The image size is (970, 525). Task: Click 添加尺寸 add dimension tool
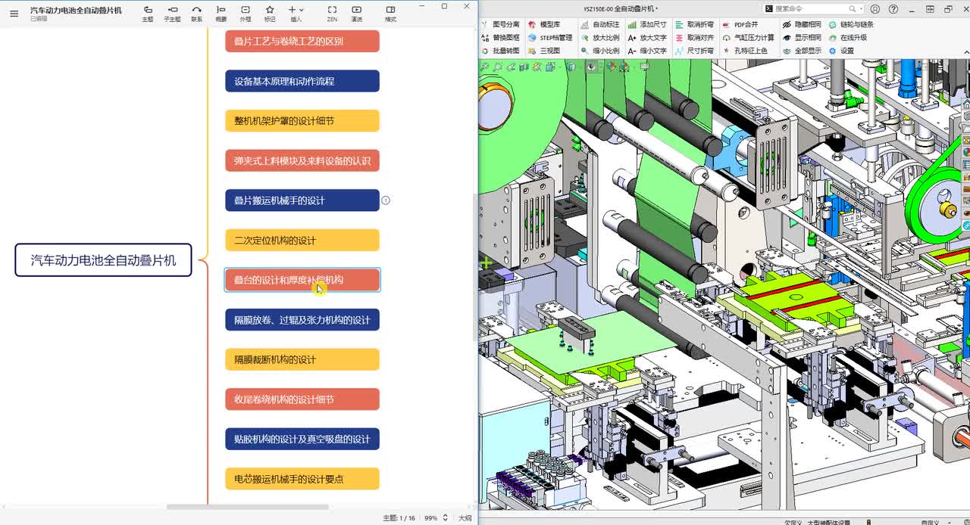(647, 24)
